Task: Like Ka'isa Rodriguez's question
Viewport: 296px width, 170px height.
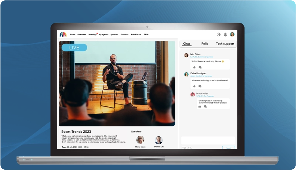Action: [x=194, y=86]
